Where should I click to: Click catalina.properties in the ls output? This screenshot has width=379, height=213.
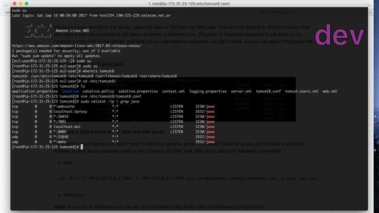click(138, 91)
